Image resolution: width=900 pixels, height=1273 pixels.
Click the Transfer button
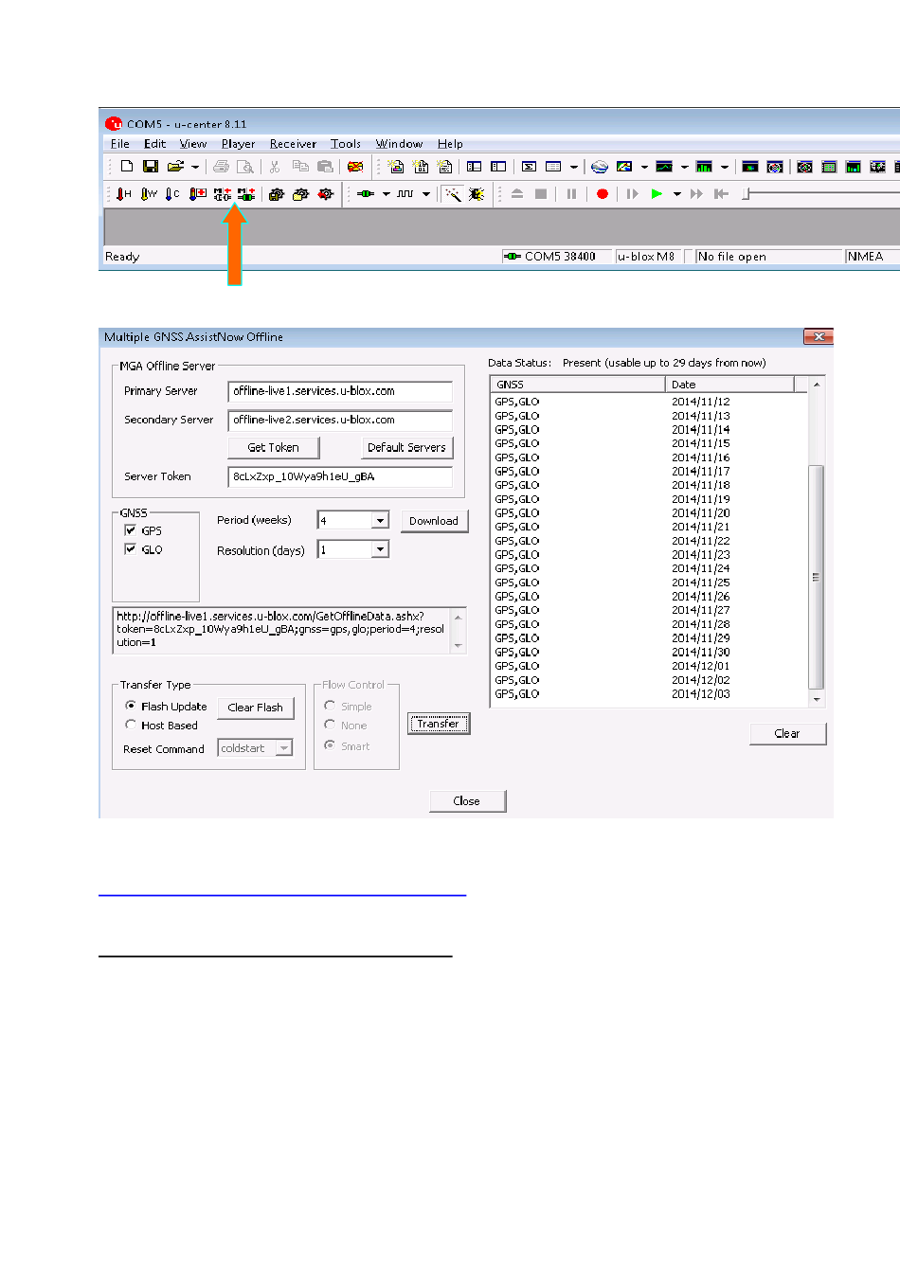(x=439, y=724)
